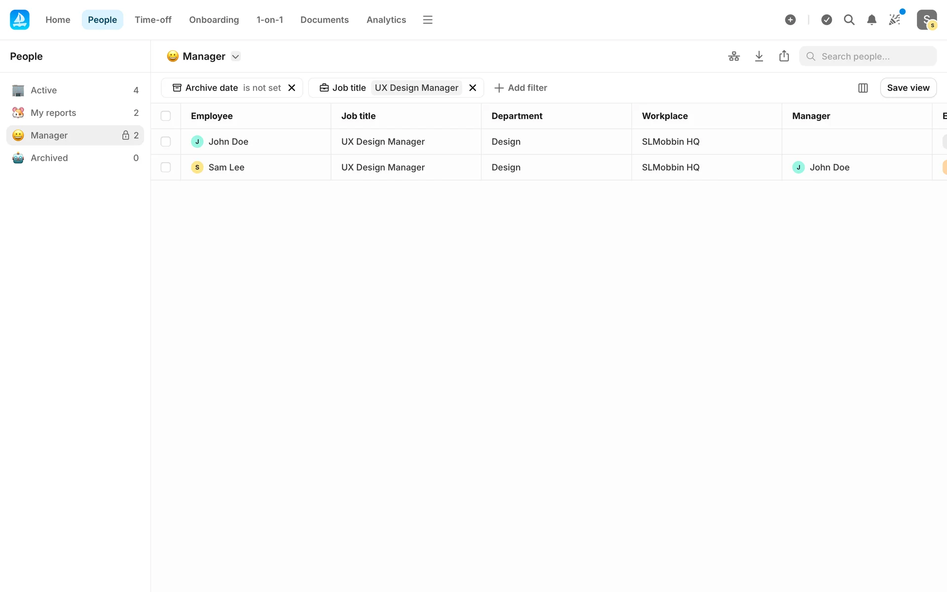
Task: Open the Analytics tab
Action: pyautogui.click(x=386, y=20)
